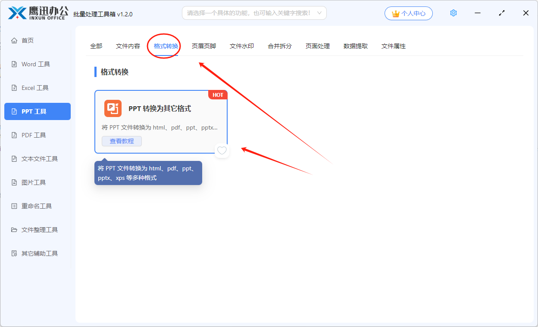Open the settings gear icon

(x=453, y=13)
